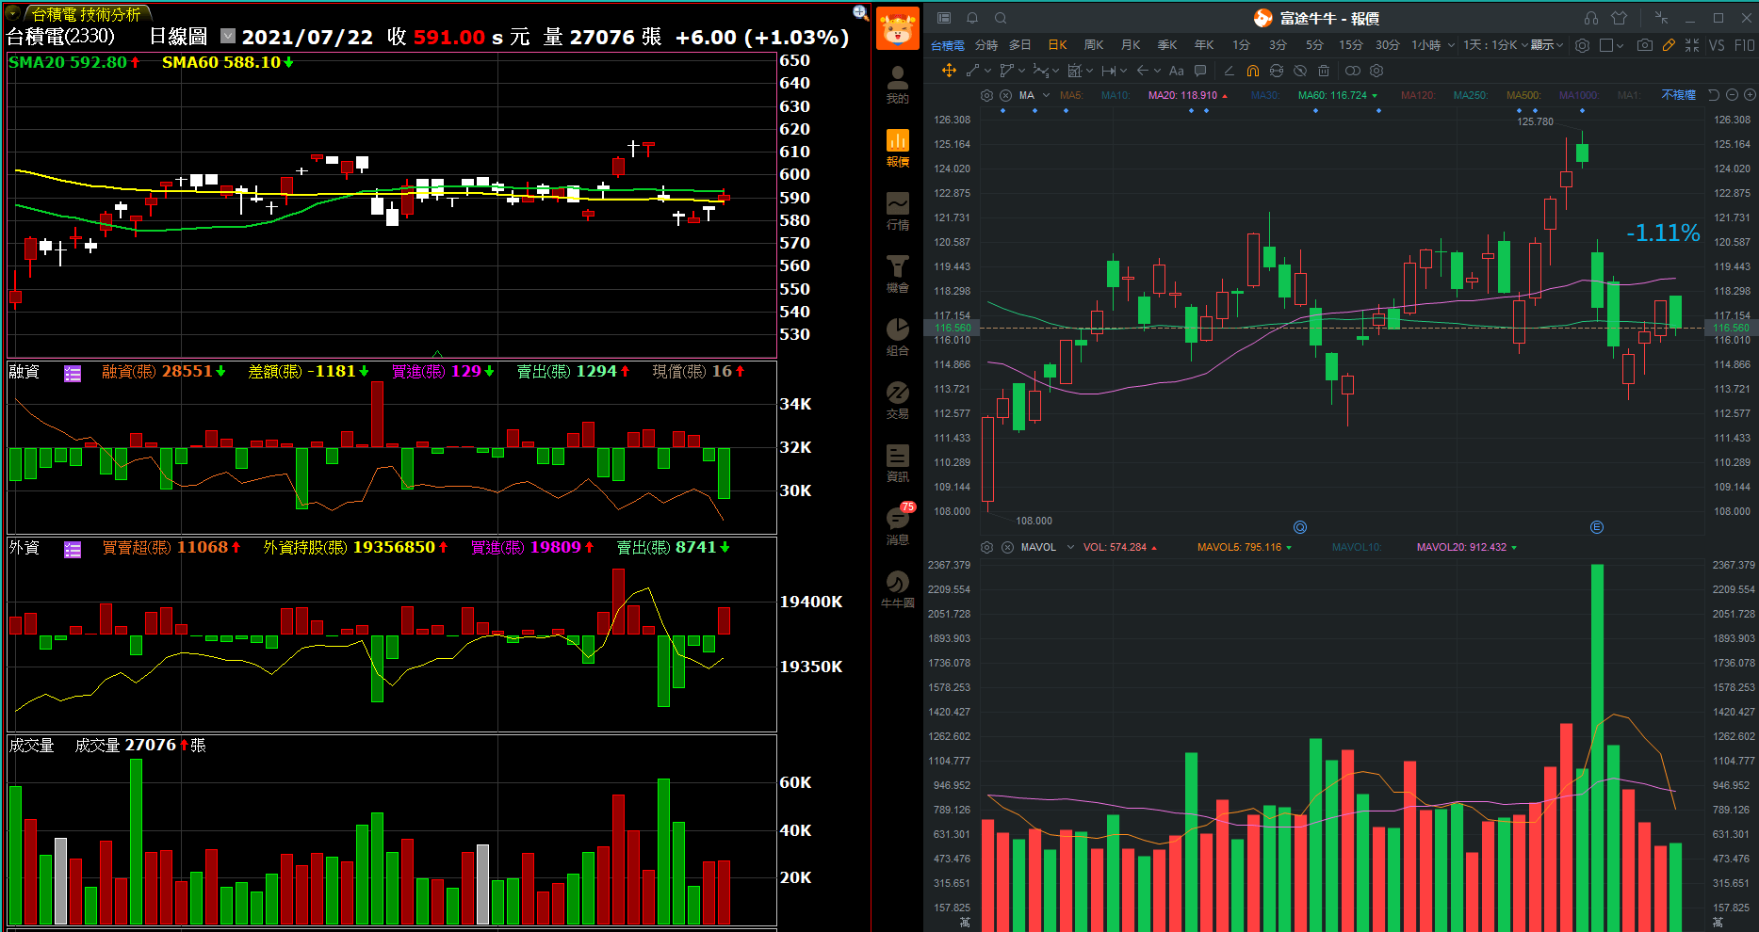Open the 行情 market icon in sidebar
Screen dimensions: 1759x932
pyautogui.click(x=898, y=211)
